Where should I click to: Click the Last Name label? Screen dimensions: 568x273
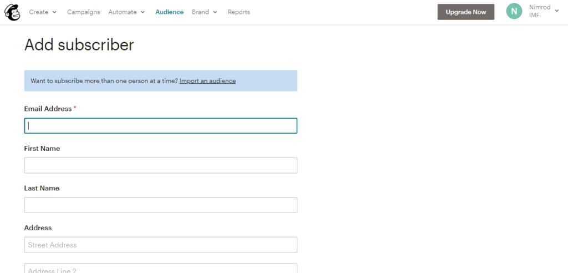pos(42,188)
